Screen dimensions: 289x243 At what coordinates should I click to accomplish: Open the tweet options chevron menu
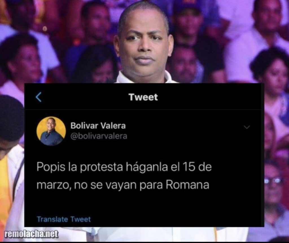[x=247, y=127]
